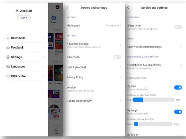
Task: Open Feedback from the side menu
Action: coord(25,47)
